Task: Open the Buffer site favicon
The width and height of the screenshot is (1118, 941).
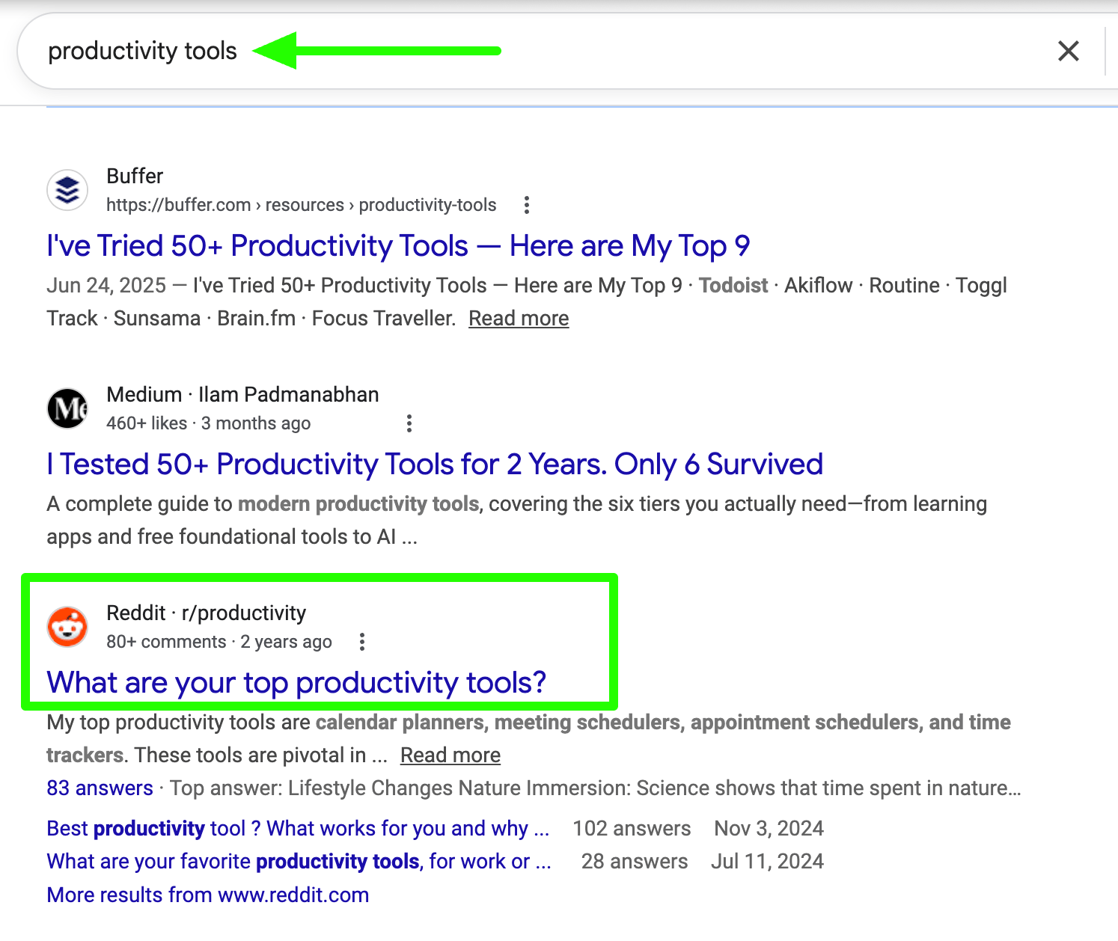Action: pyautogui.click(x=67, y=190)
